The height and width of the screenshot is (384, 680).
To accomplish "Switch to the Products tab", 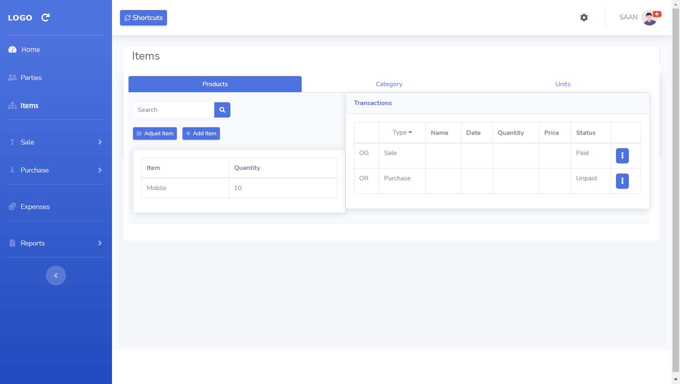I will pyautogui.click(x=215, y=84).
